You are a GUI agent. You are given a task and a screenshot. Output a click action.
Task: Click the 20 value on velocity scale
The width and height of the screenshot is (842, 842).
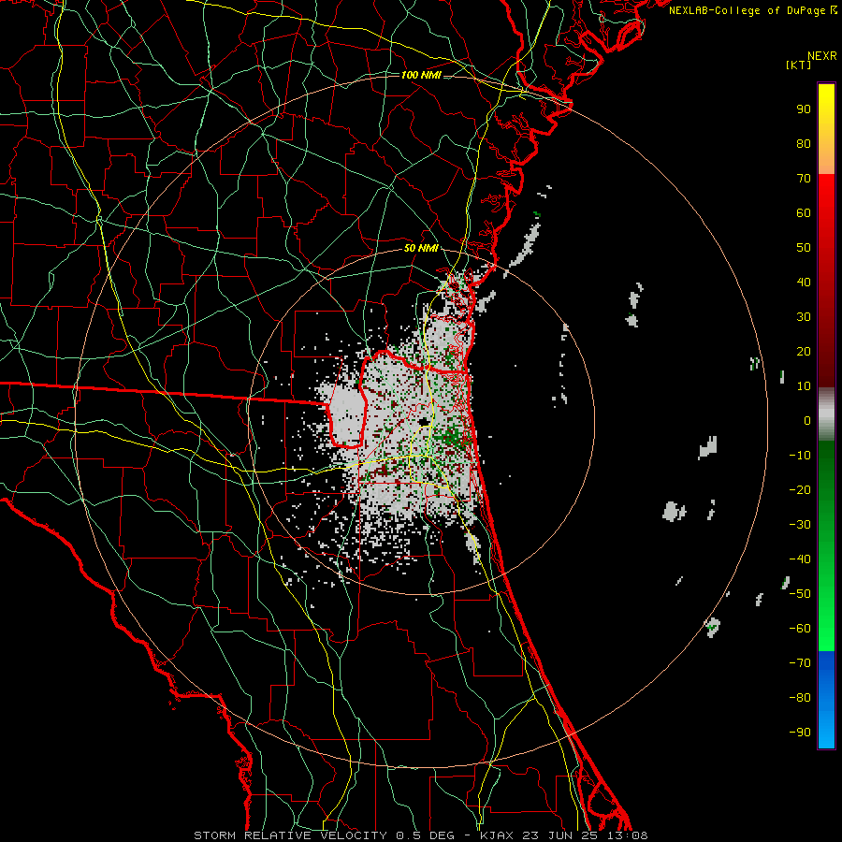pos(804,352)
